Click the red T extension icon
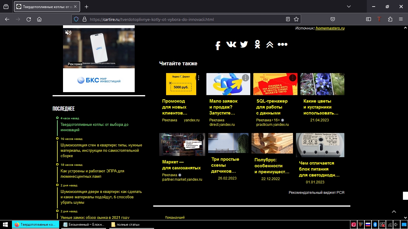Viewport: 408px width, 229px height. pos(379,19)
